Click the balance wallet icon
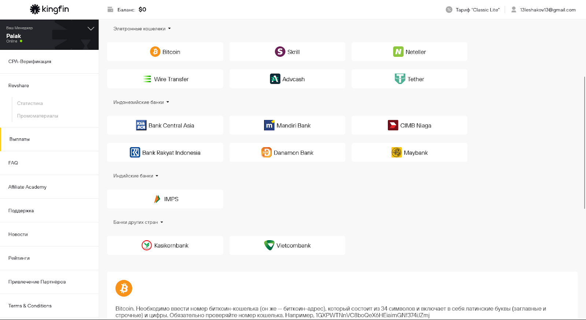 (x=110, y=10)
